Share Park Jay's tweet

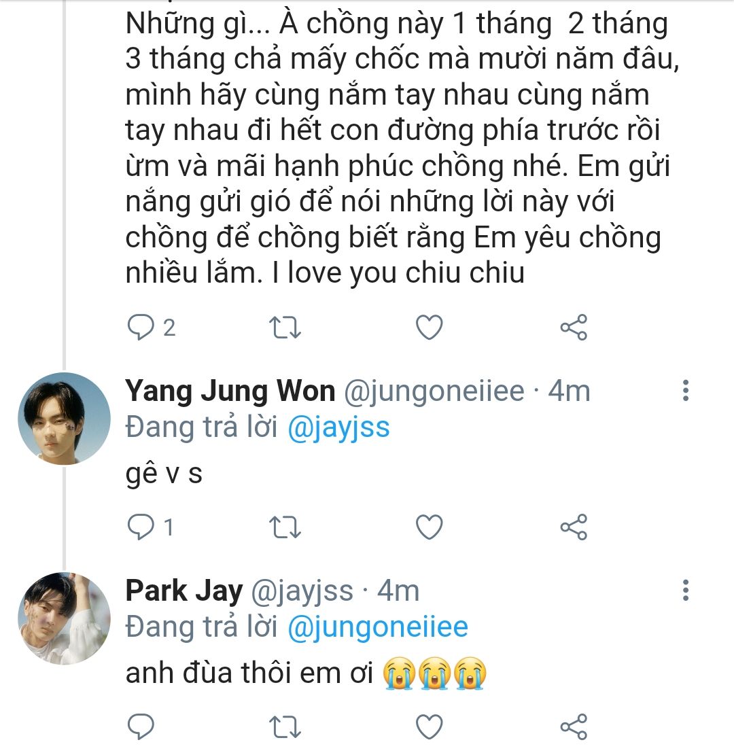[x=573, y=726]
